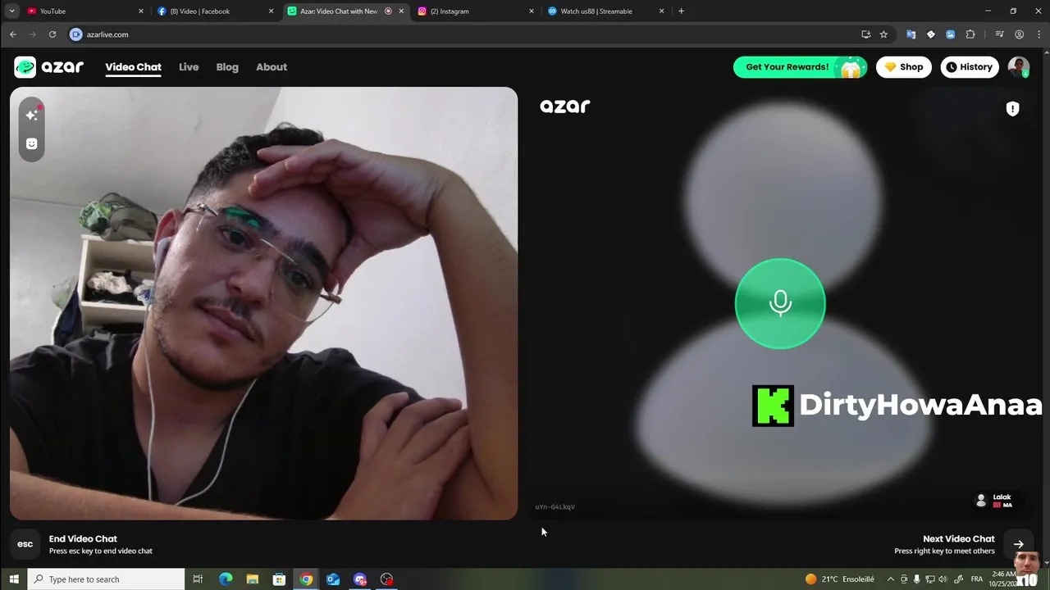Toggle the green microphone button
This screenshot has width=1050, height=590.
click(780, 303)
